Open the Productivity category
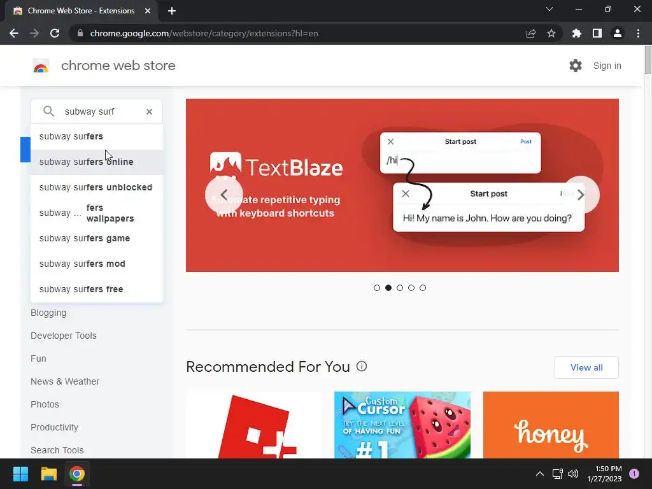 pyautogui.click(x=54, y=427)
